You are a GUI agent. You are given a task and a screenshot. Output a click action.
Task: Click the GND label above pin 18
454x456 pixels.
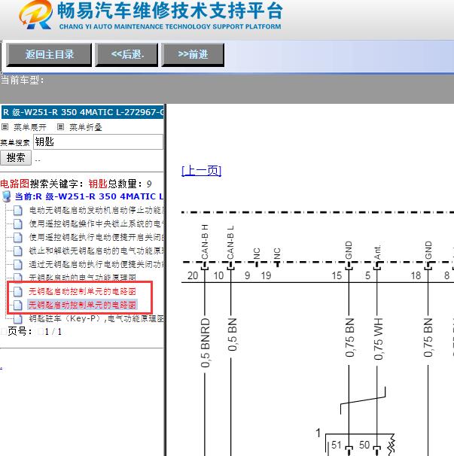pyautogui.click(x=428, y=250)
